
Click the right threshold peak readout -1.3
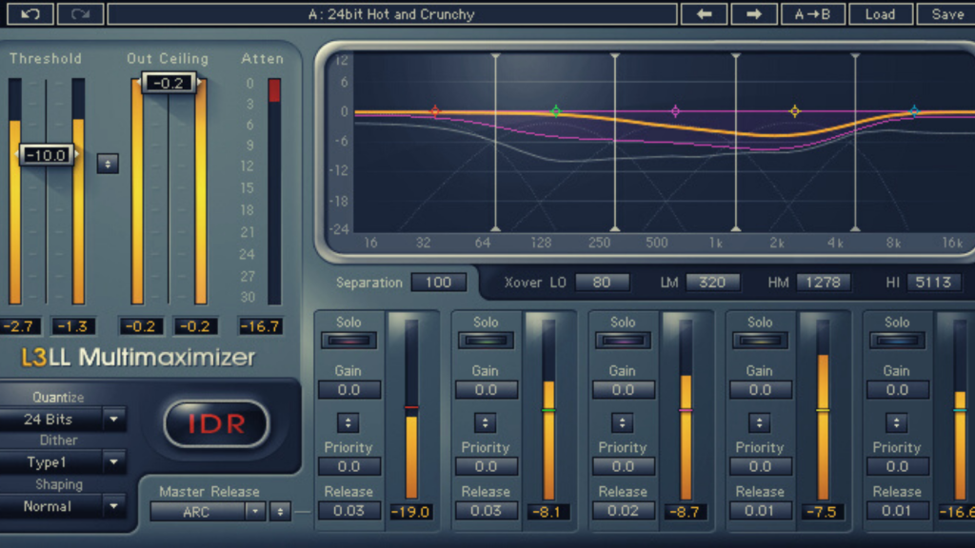point(72,326)
